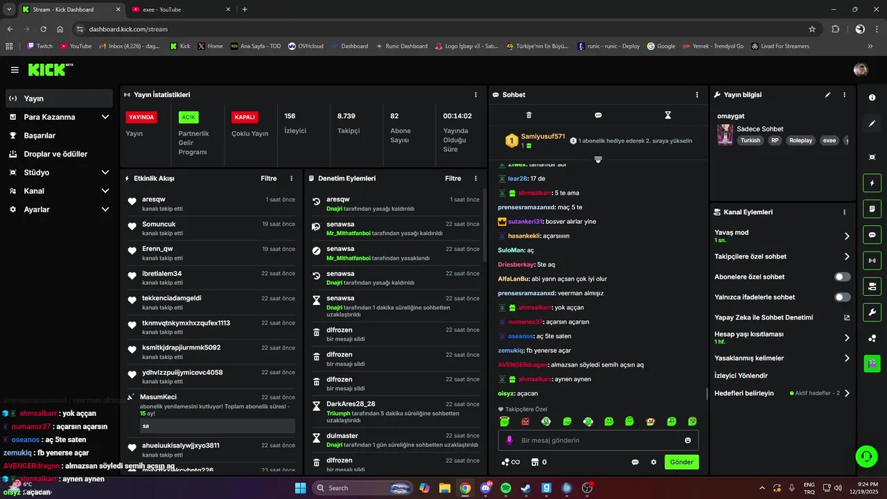Open the Kanal Eylemleri three-dot menu
This screenshot has width=887, height=499.
[844, 212]
